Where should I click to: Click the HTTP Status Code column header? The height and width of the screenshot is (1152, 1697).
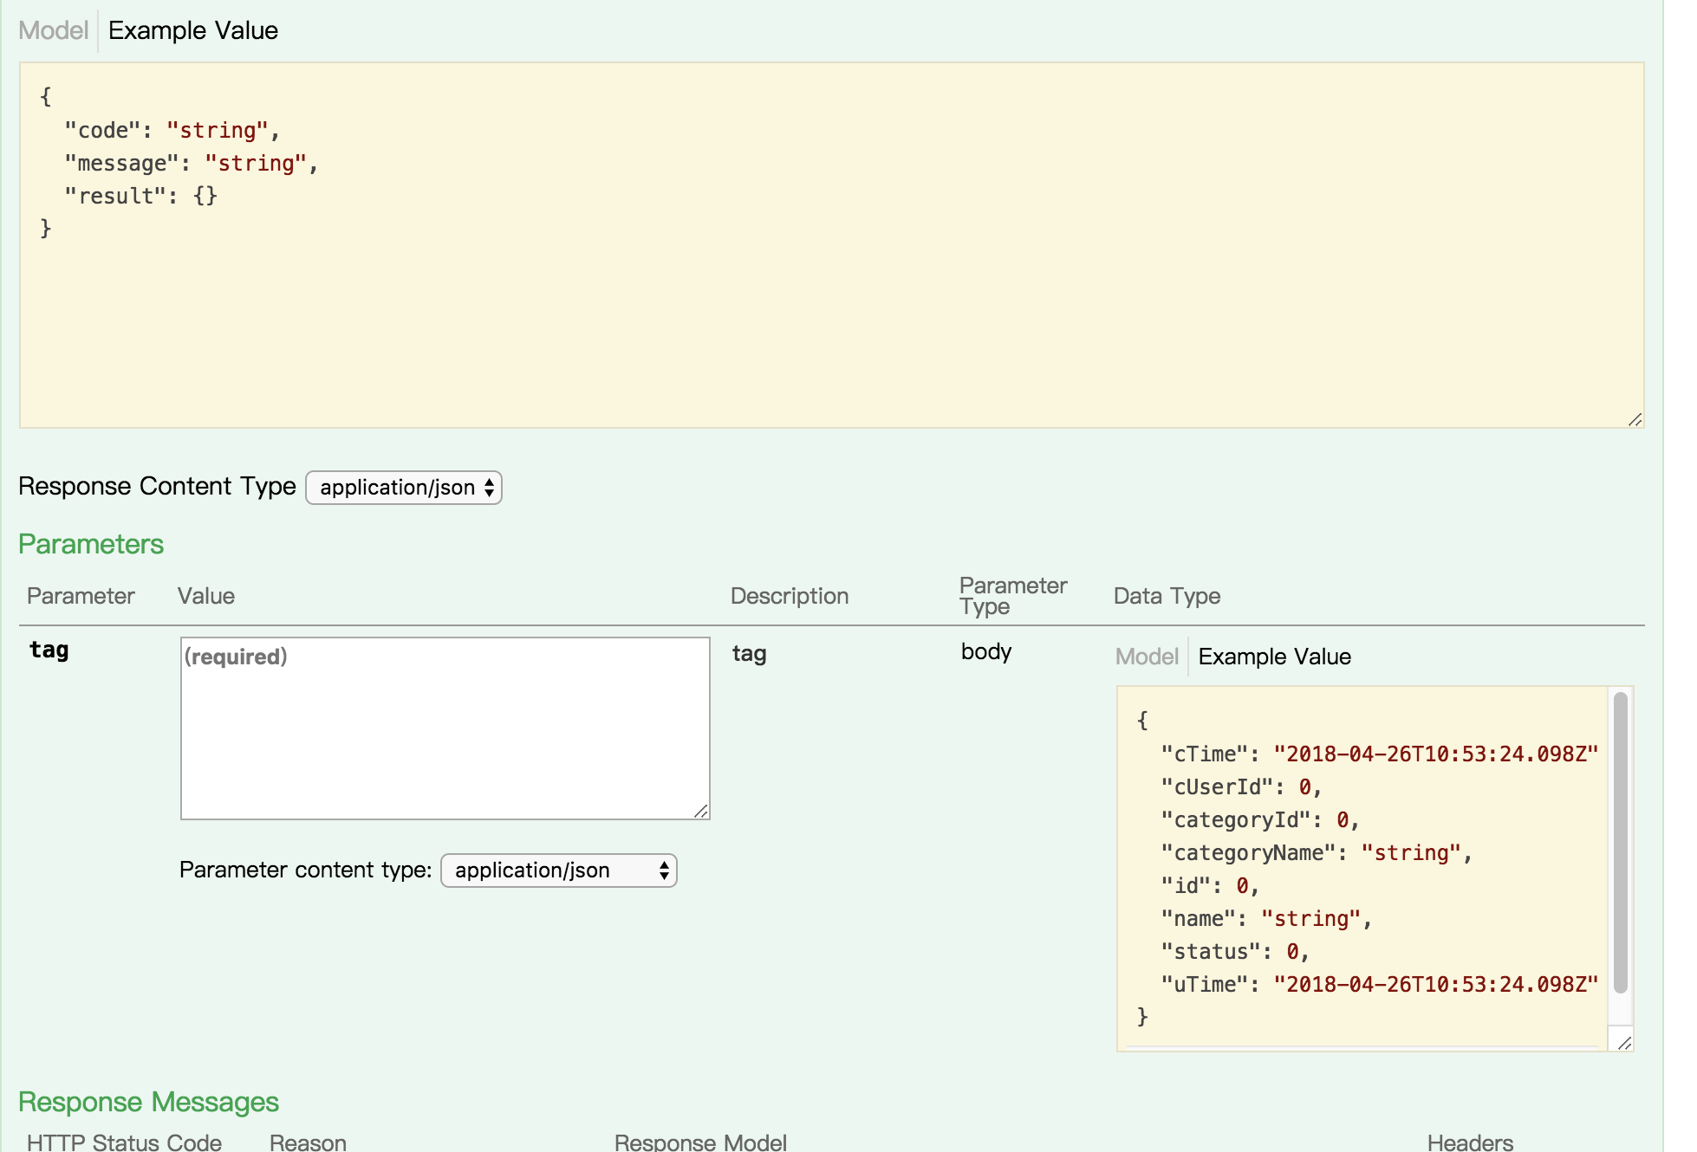[124, 1142]
